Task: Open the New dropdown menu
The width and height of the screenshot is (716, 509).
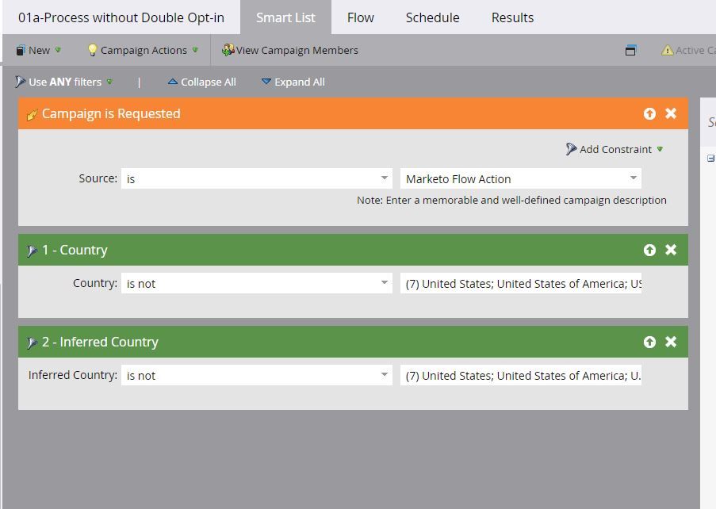Action: pyautogui.click(x=38, y=50)
